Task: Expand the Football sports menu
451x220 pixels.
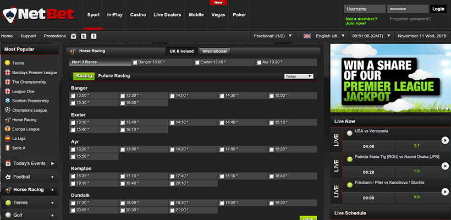Action: (x=52, y=177)
